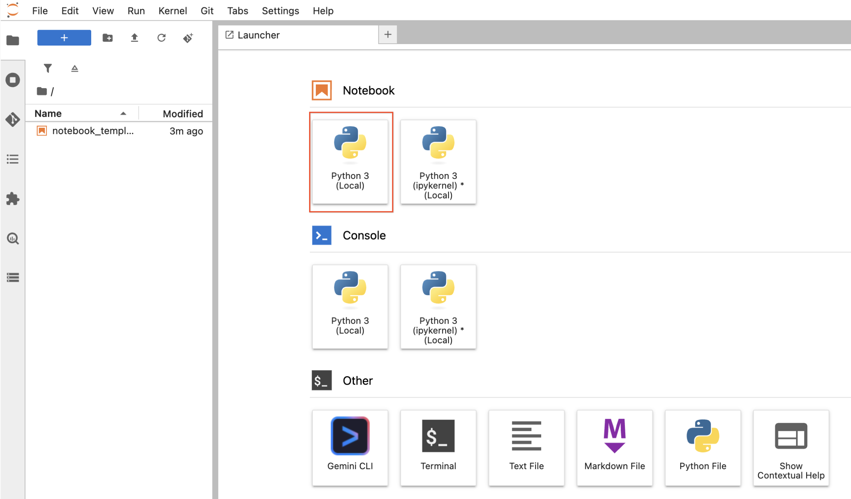Open a new Terminal

[438, 448]
